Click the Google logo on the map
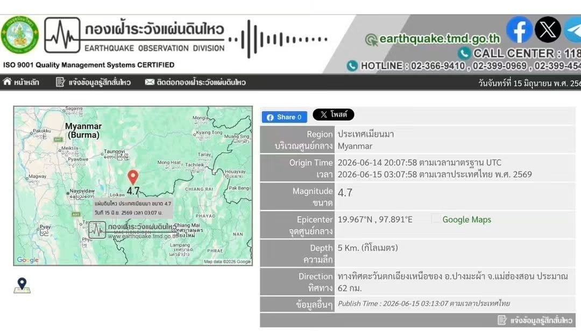Screen dimensions: 581x333 coord(27,260)
